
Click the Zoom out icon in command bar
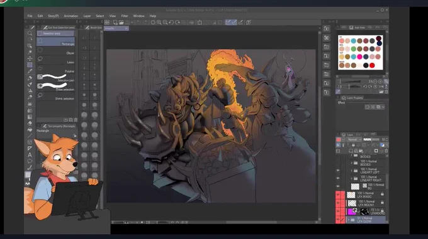pyautogui.click(x=165, y=23)
